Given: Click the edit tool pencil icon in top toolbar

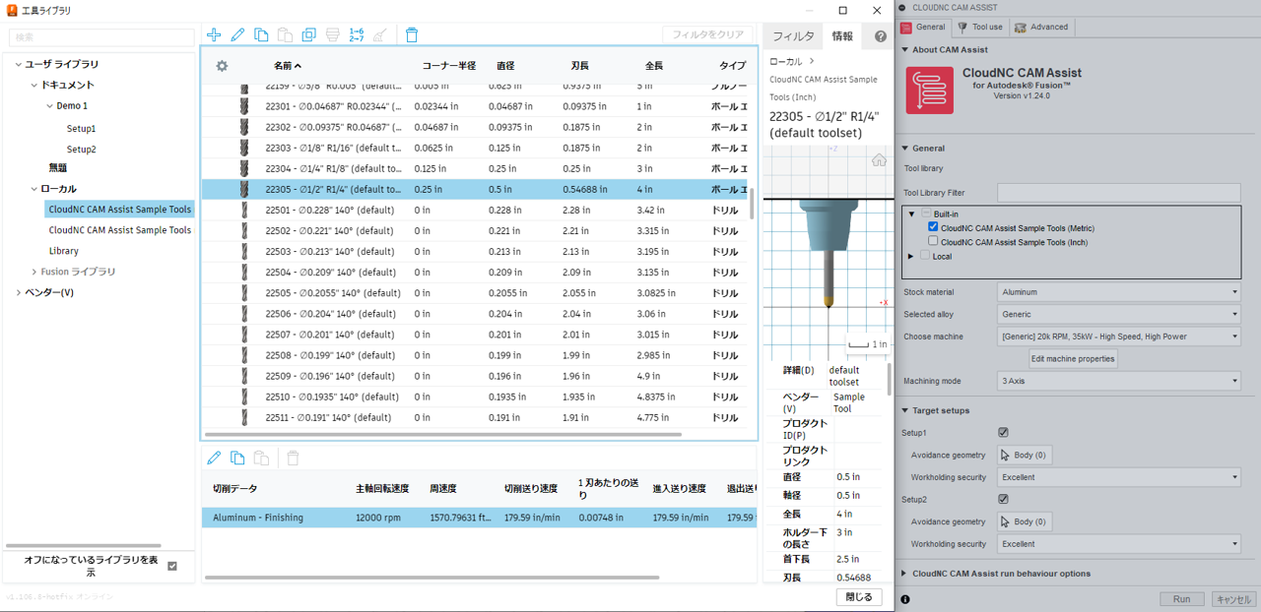Looking at the screenshot, I should [x=237, y=35].
